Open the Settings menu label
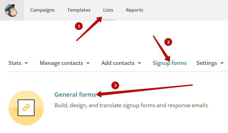The height and width of the screenshot is (133, 228). [x=207, y=63]
